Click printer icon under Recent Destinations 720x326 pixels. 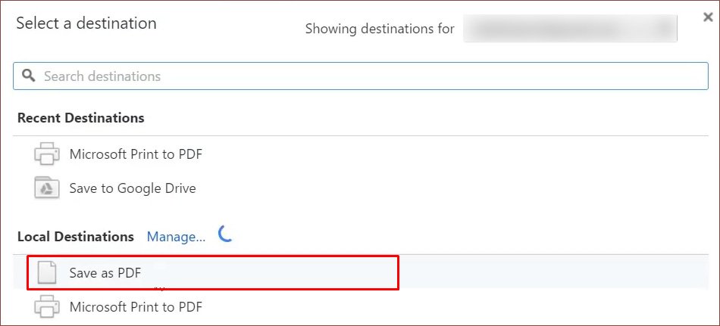click(x=47, y=154)
